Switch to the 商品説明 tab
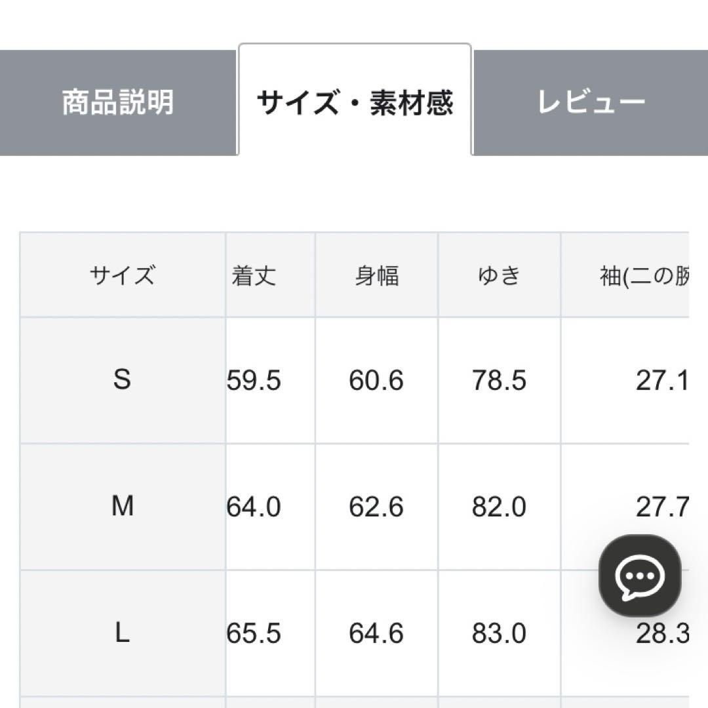Image resolution: width=708 pixels, height=708 pixels. coord(117,100)
